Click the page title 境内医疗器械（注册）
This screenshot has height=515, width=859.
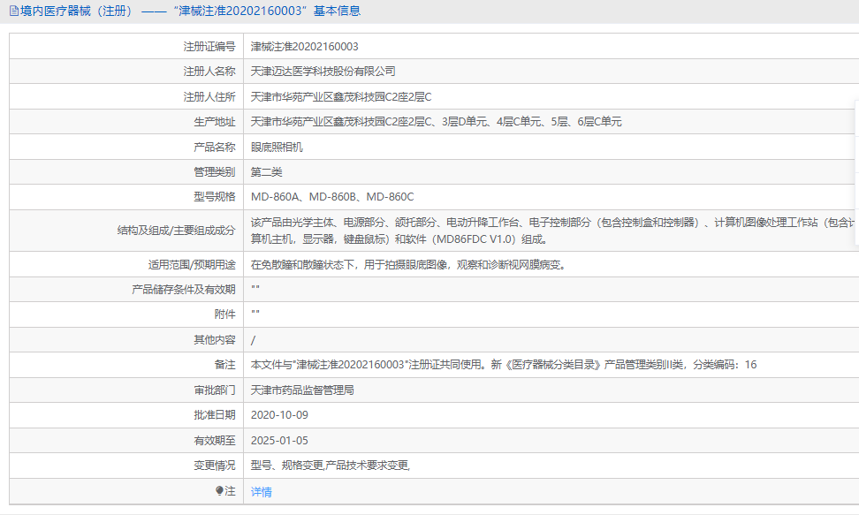tap(76, 11)
